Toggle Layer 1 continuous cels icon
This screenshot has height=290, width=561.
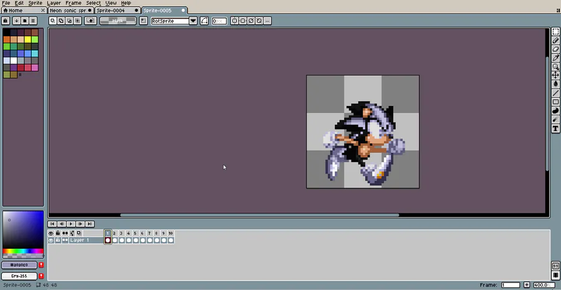point(65,240)
